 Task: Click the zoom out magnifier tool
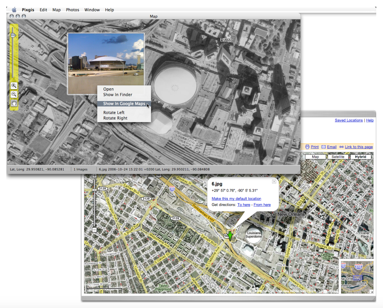click(x=14, y=95)
